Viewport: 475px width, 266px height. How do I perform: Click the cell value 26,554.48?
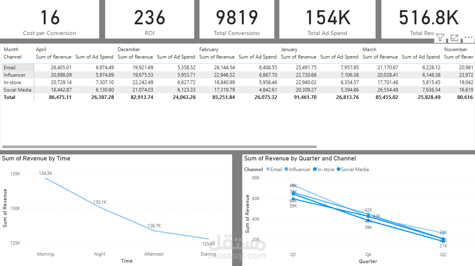[x=388, y=89]
